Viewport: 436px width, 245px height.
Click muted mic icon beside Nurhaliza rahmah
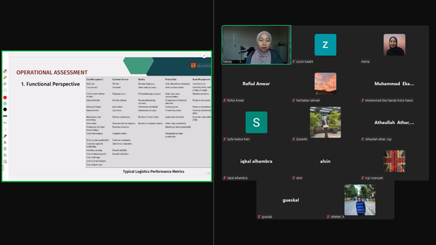pyautogui.click(x=294, y=100)
